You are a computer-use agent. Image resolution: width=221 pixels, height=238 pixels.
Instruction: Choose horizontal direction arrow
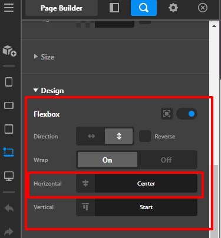point(91,136)
